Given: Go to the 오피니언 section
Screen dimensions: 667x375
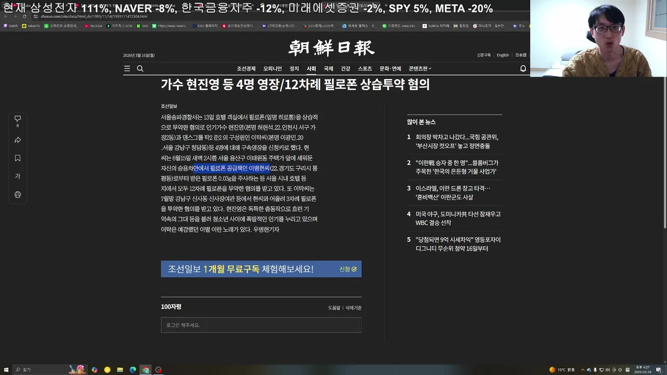Looking at the screenshot, I should [273, 69].
